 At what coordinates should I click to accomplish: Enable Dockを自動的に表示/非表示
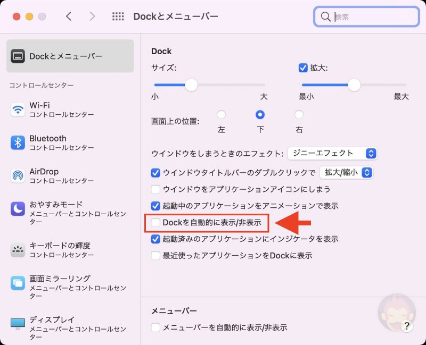156,223
